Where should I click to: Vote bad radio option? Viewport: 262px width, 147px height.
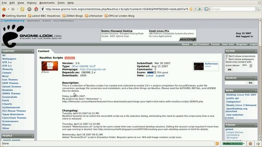click(x=147, y=76)
